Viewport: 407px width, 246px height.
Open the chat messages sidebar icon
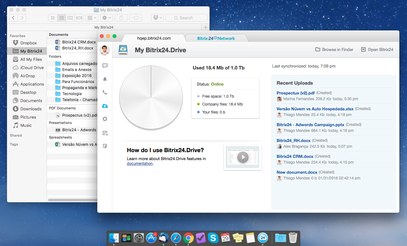[105, 66]
